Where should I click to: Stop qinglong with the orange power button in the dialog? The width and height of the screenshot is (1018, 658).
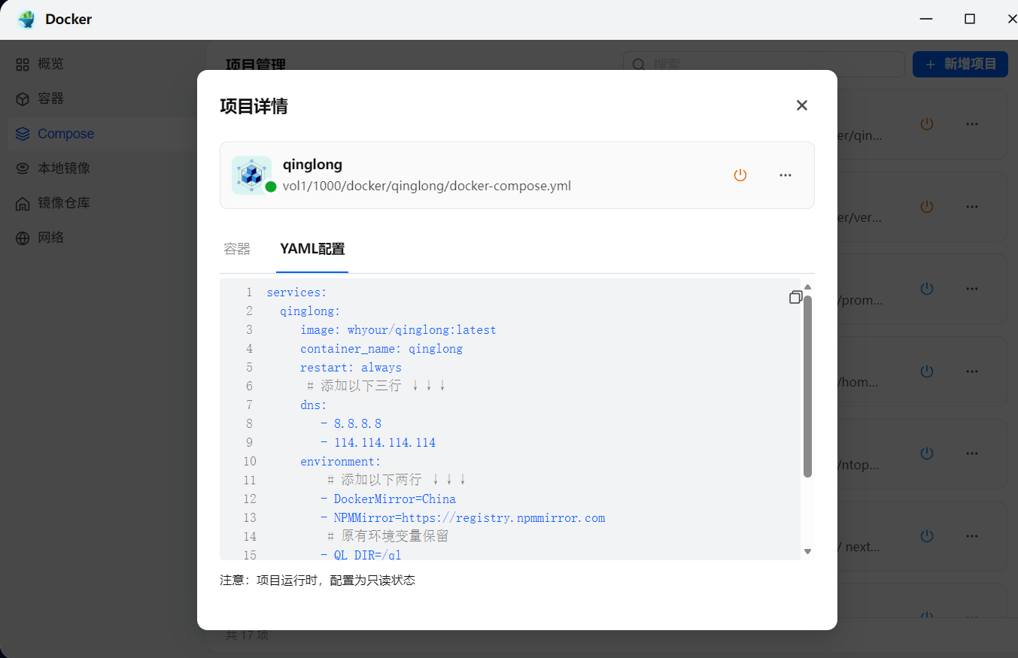pyautogui.click(x=740, y=175)
